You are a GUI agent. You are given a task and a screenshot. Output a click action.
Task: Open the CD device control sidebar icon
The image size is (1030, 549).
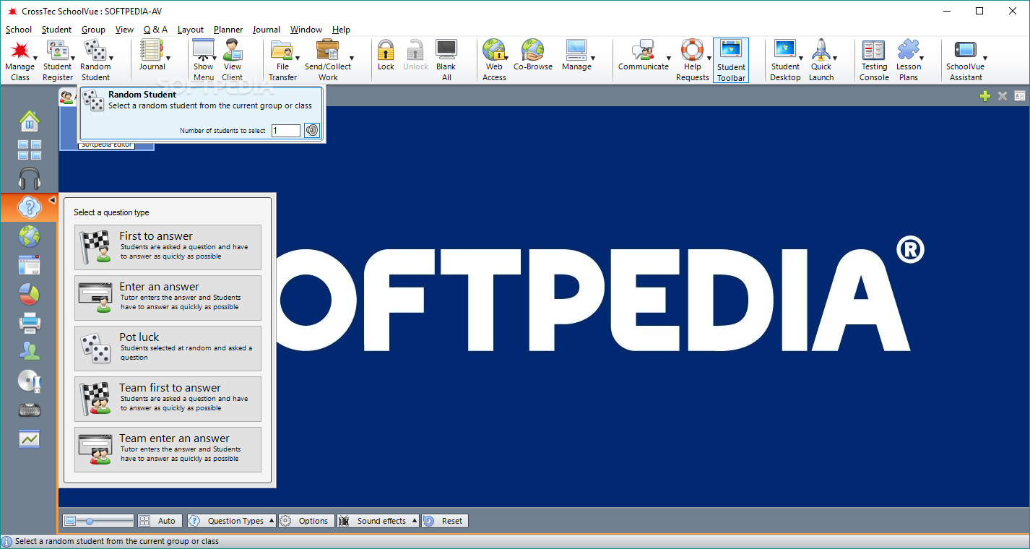(x=30, y=381)
